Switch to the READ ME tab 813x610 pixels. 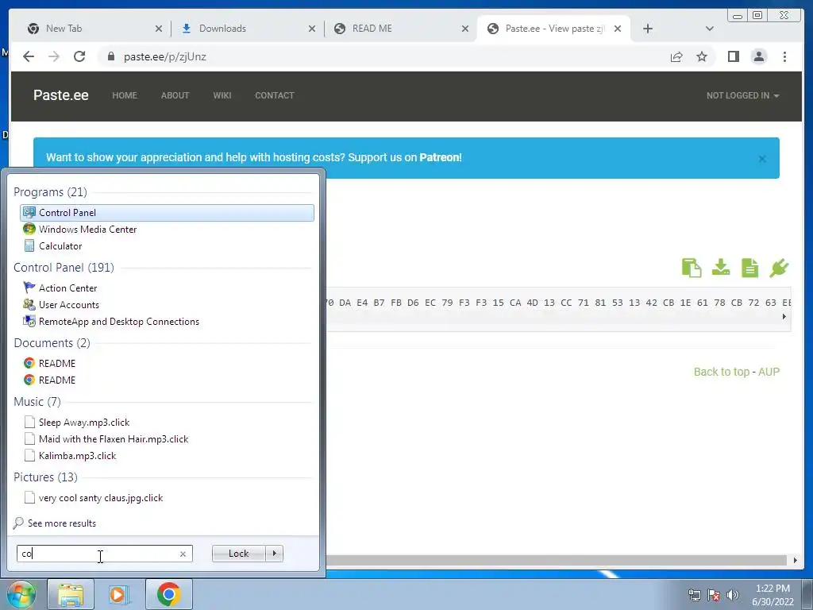click(x=399, y=29)
